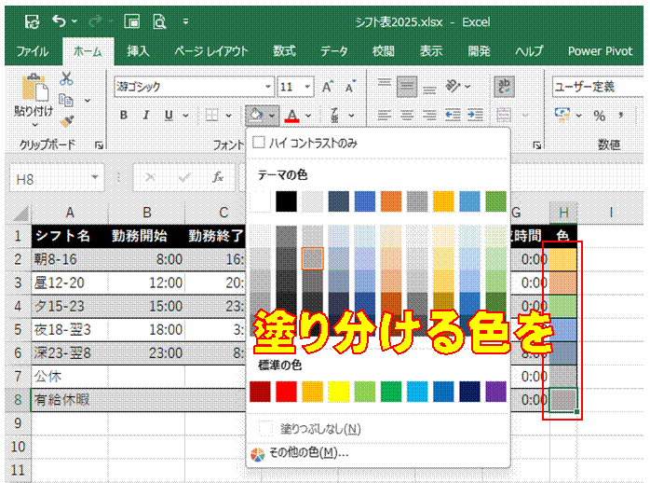This screenshot has height=483, width=650.
Task: Increase indent of cell content
Action: point(475,115)
